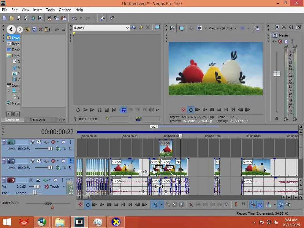Viewport: 304px width, 228px height.
Task: Switch to the Transitions tab
Action: (x=37, y=119)
